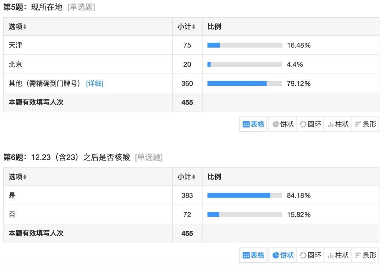The image size is (382, 265).
Task: Click the 天津 proportion bar
Action: [244, 45]
